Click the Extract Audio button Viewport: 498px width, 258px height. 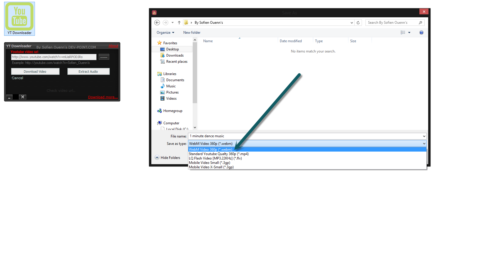click(x=88, y=72)
